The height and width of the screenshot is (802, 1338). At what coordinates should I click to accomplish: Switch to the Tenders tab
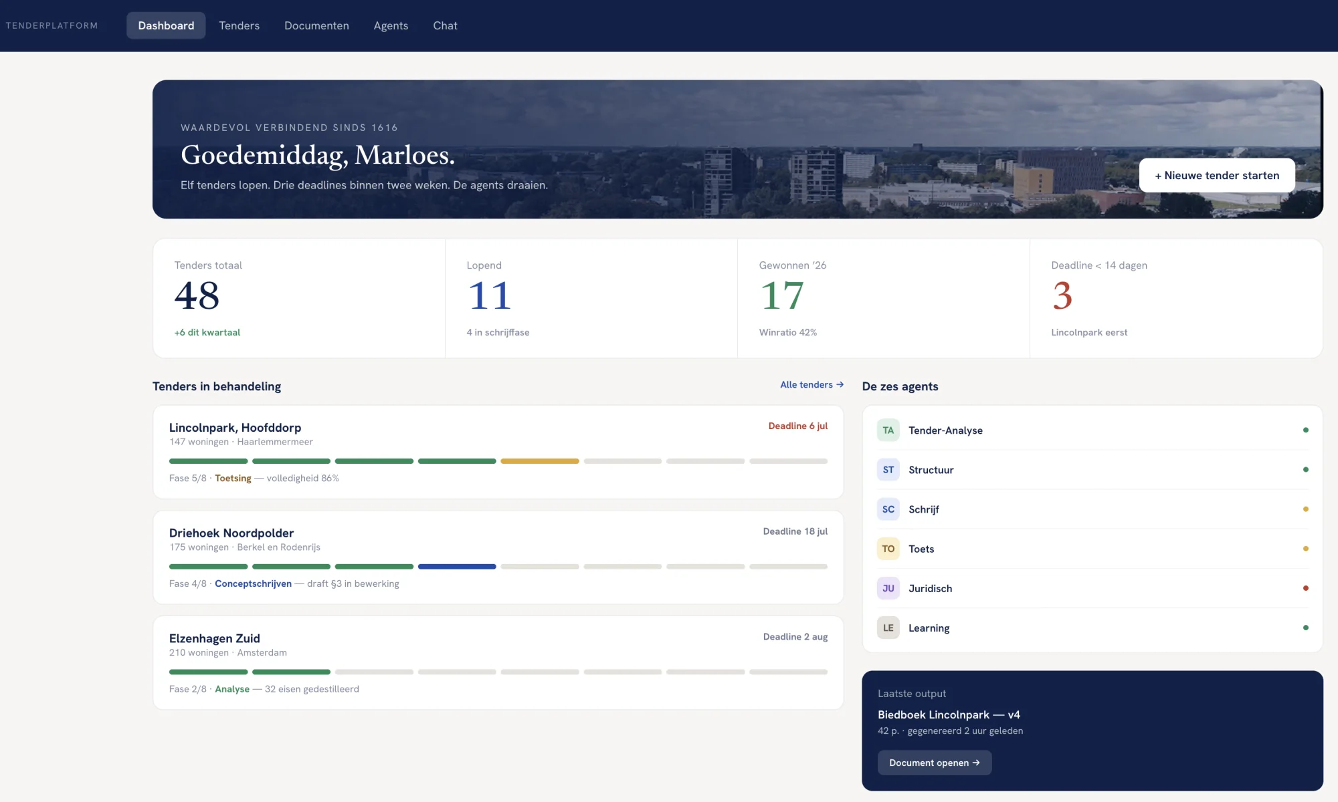tap(239, 25)
